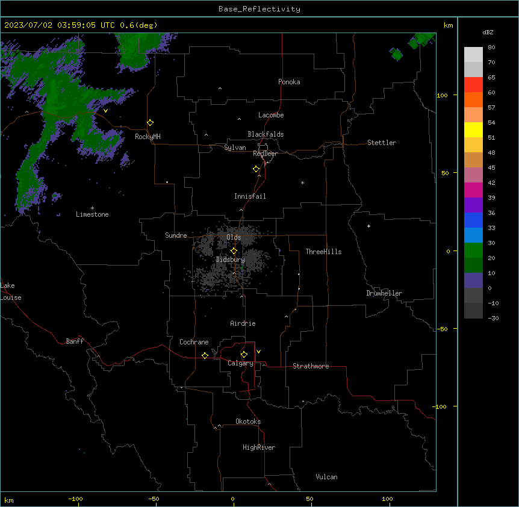Select the royal blue swatch in dBZ legend
Screen dimensions: 519x507
473,220
